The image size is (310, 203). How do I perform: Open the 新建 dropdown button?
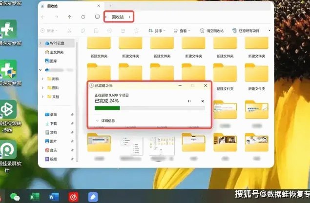pyautogui.click(x=49, y=31)
